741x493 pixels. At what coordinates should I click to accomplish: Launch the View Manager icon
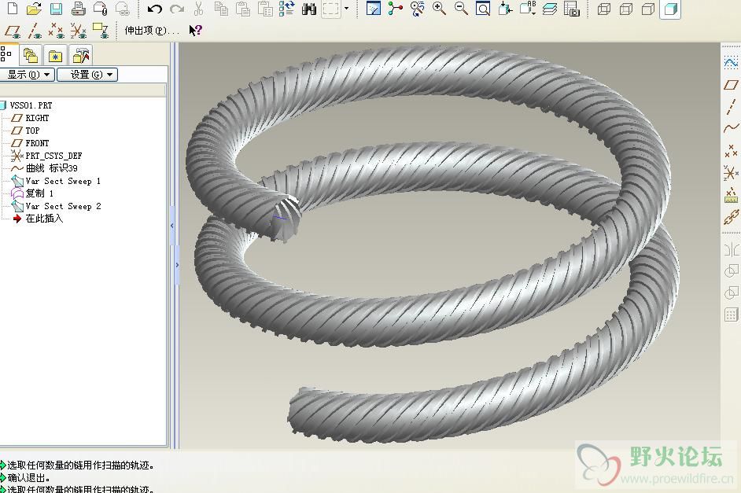572,9
